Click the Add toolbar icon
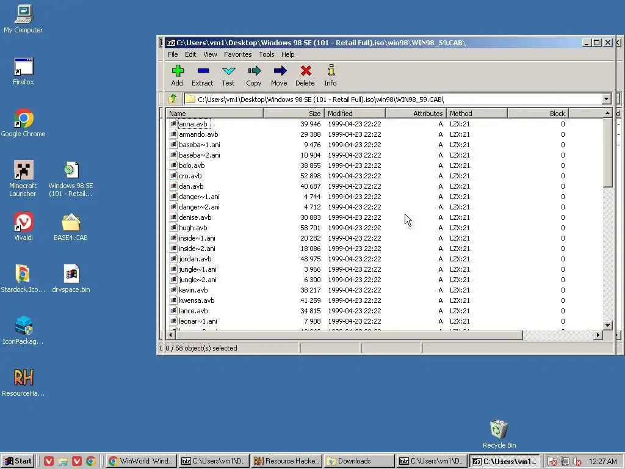 [178, 75]
